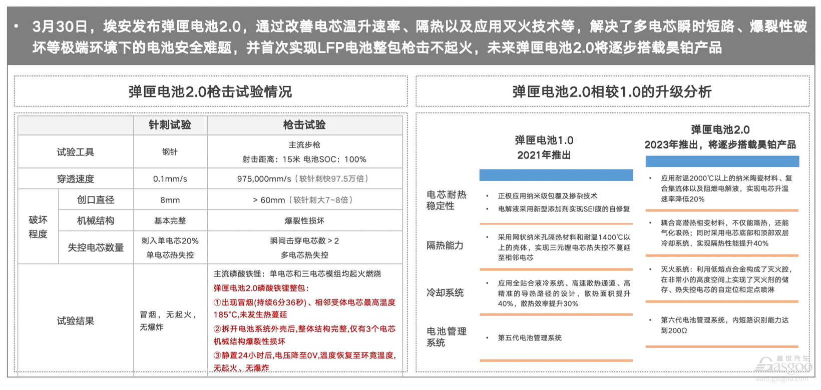Click the 刺入单电芯20% text

coord(170,241)
